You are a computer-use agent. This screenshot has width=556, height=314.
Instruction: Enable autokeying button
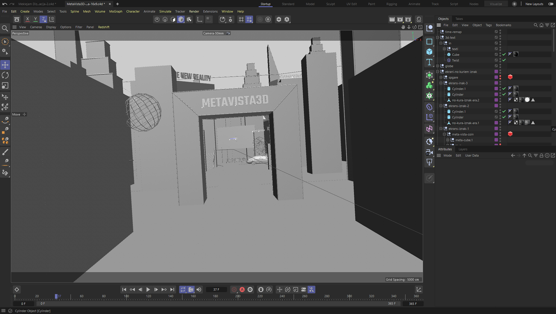[x=242, y=289]
